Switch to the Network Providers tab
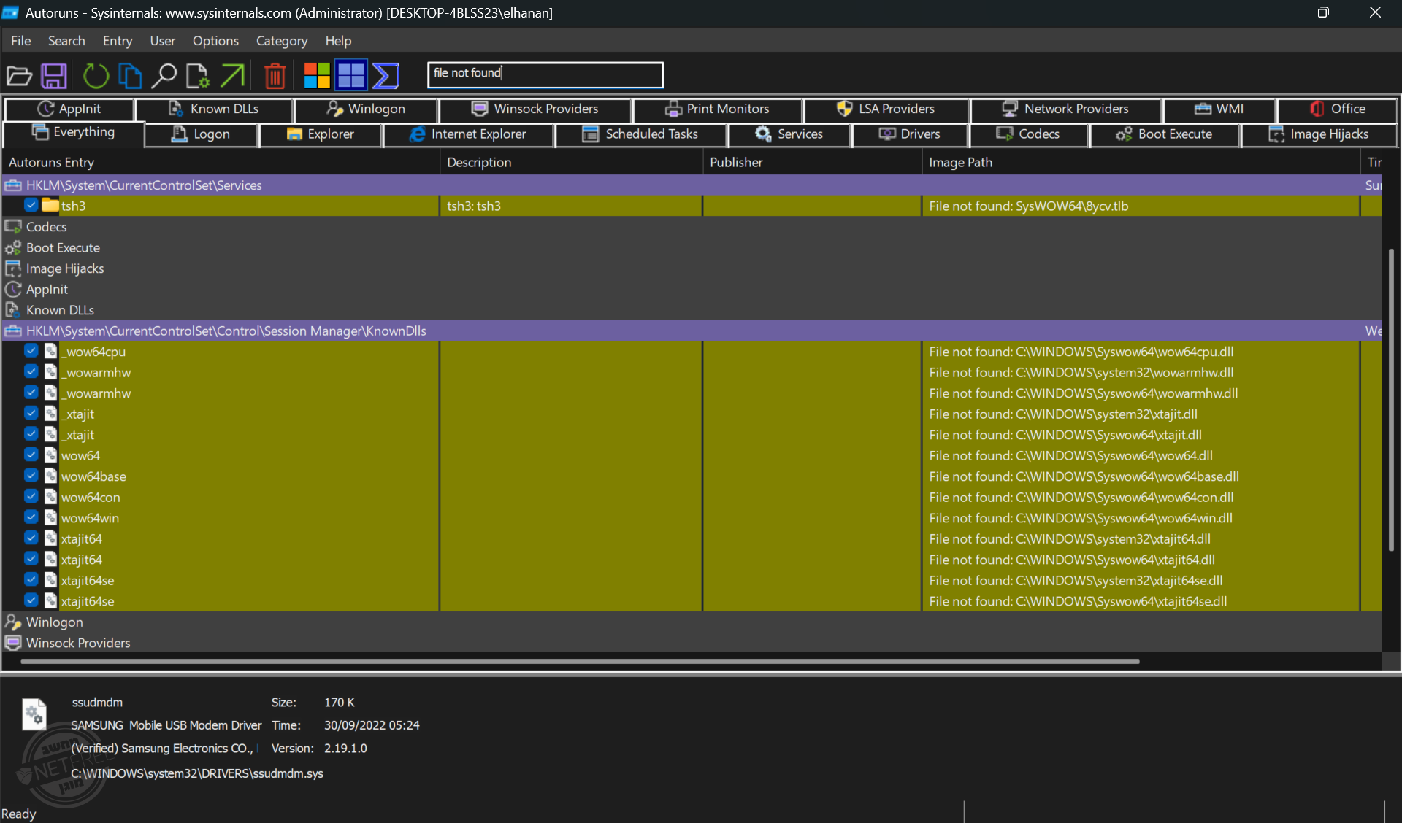 tap(1065, 109)
